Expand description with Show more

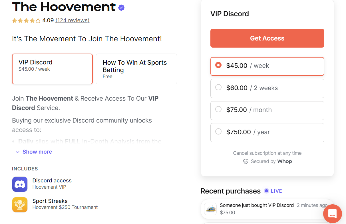(x=34, y=152)
